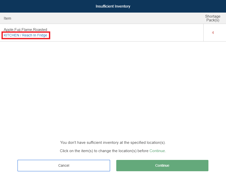The width and height of the screenshot is (226, 175).
Task: Click the Item column header
Action: pos(8,18)
